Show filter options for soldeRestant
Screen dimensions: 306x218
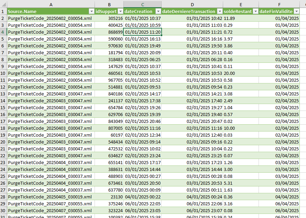click(255, 11)
